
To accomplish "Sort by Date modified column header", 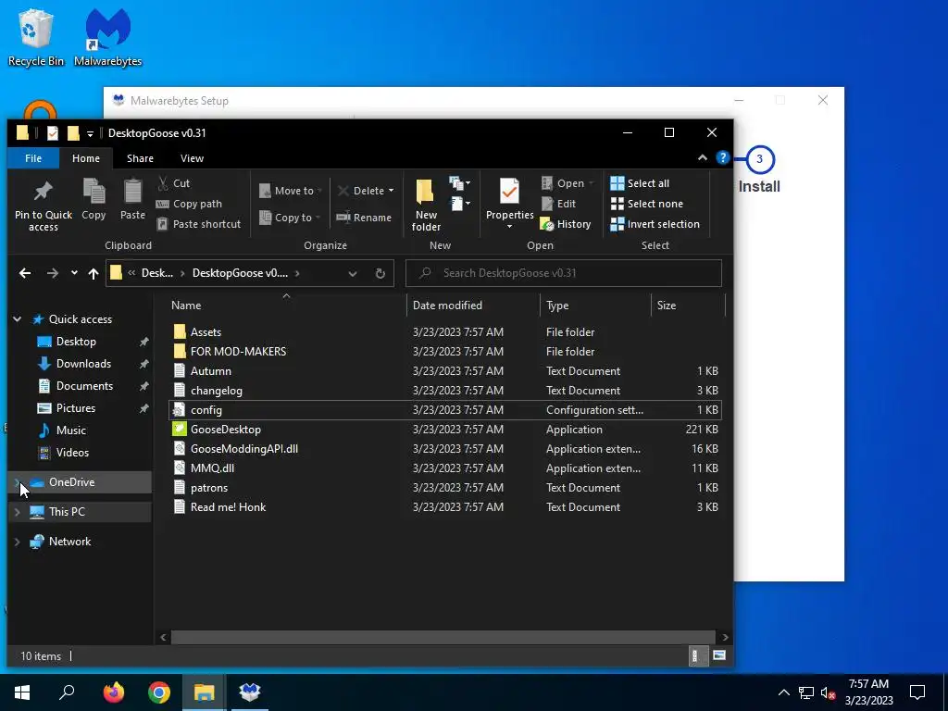I will click(x=473, y=306).
